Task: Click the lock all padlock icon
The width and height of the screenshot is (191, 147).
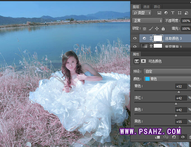Action: point(163,29)
